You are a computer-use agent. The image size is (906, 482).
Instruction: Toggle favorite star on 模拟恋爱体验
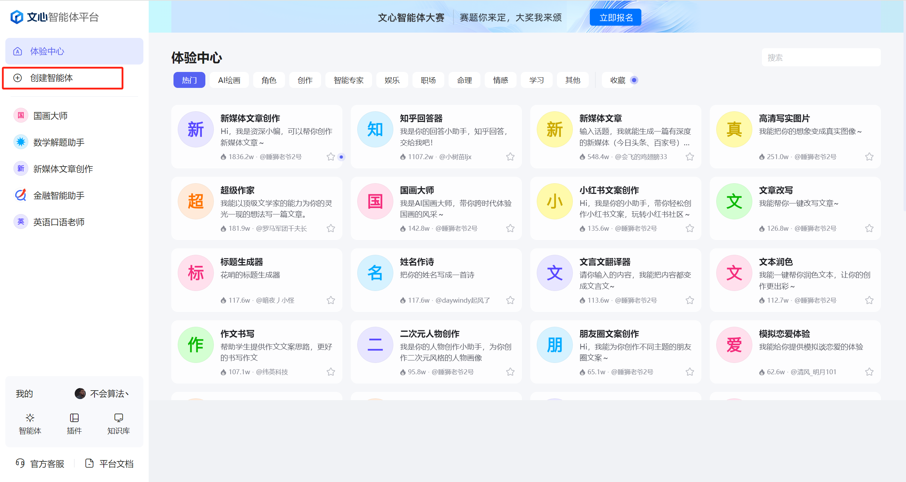tap(869, 372)
